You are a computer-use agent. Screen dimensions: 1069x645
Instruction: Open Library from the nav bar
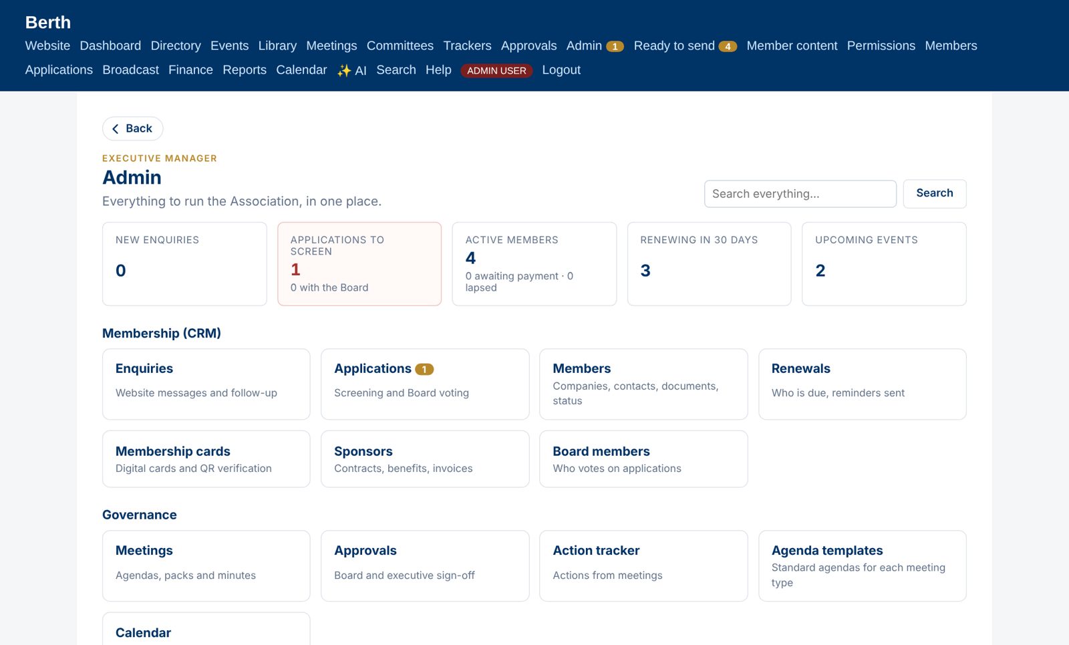point(277,45)
